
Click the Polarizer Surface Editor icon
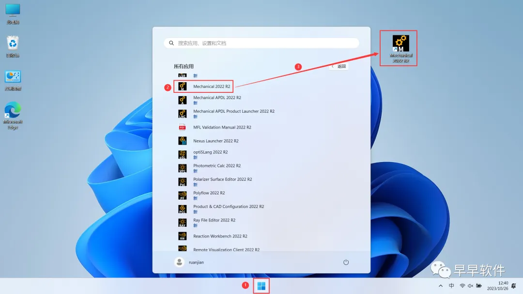tap(183, 182)
